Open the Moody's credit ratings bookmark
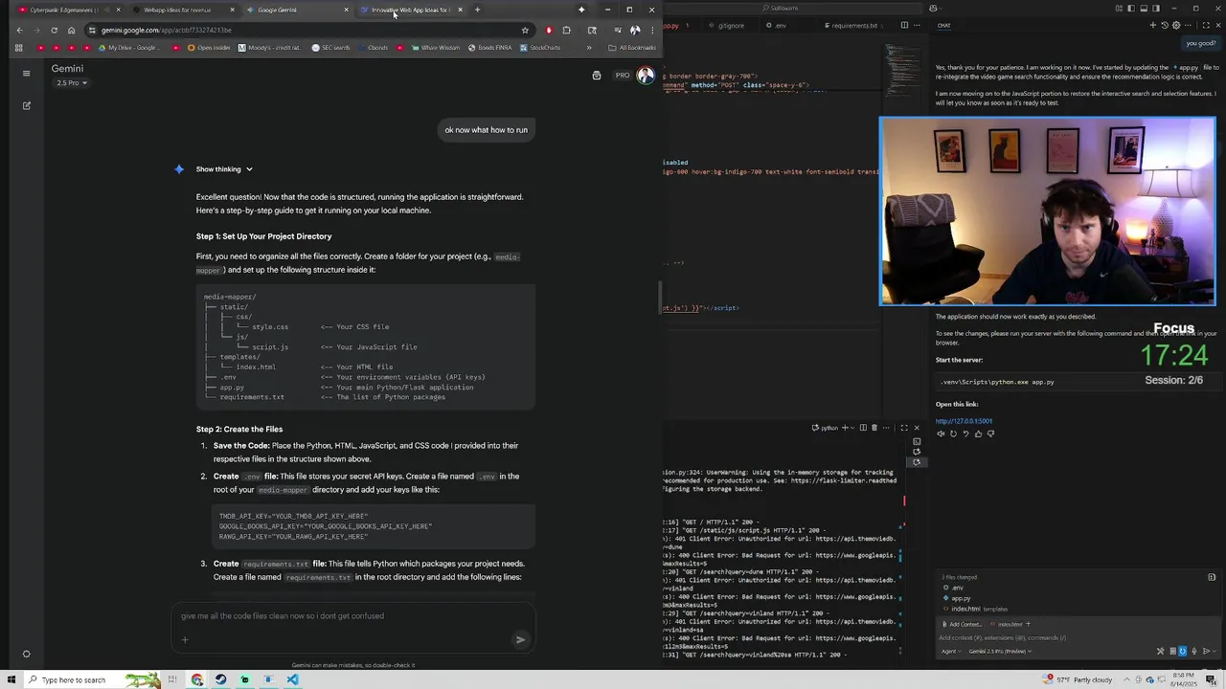This screenshot has height=689, width=1226. [269, 48]
